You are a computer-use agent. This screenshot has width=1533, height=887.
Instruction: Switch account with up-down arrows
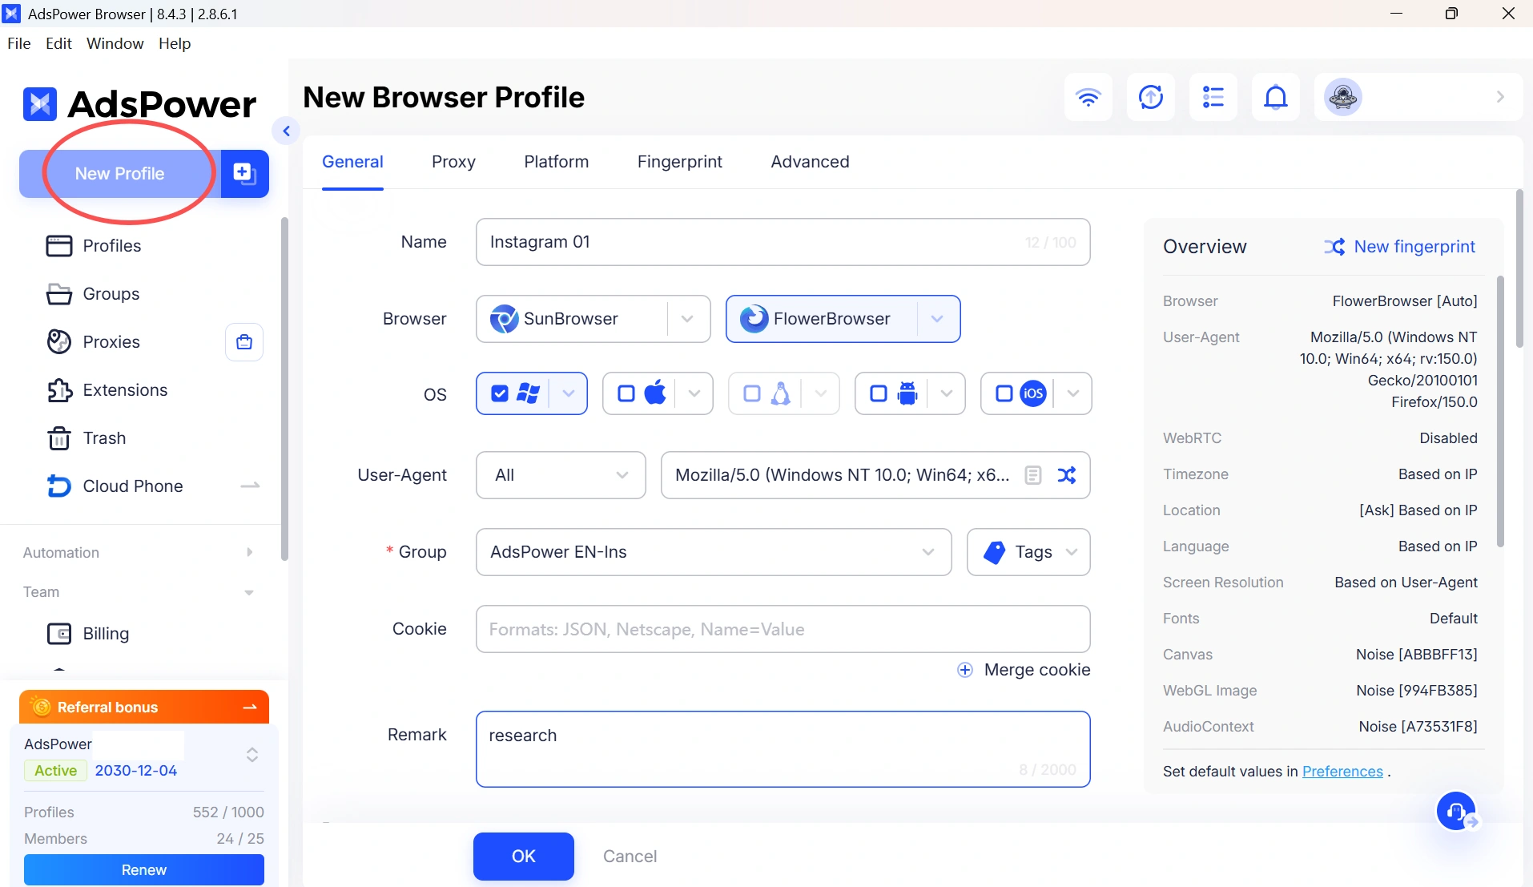tap(251, 755)
